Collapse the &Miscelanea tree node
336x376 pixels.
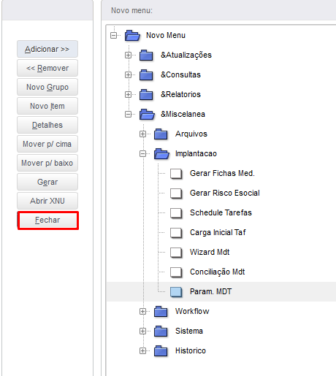[128, 114]
